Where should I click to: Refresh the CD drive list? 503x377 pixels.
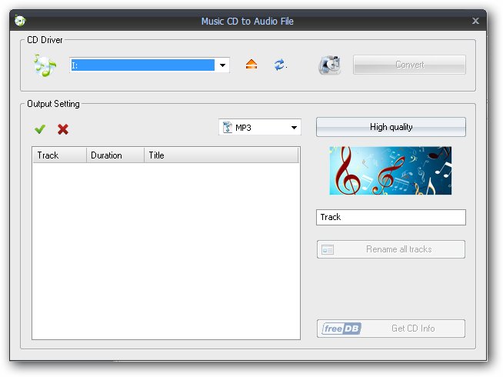tap(280, 65)
